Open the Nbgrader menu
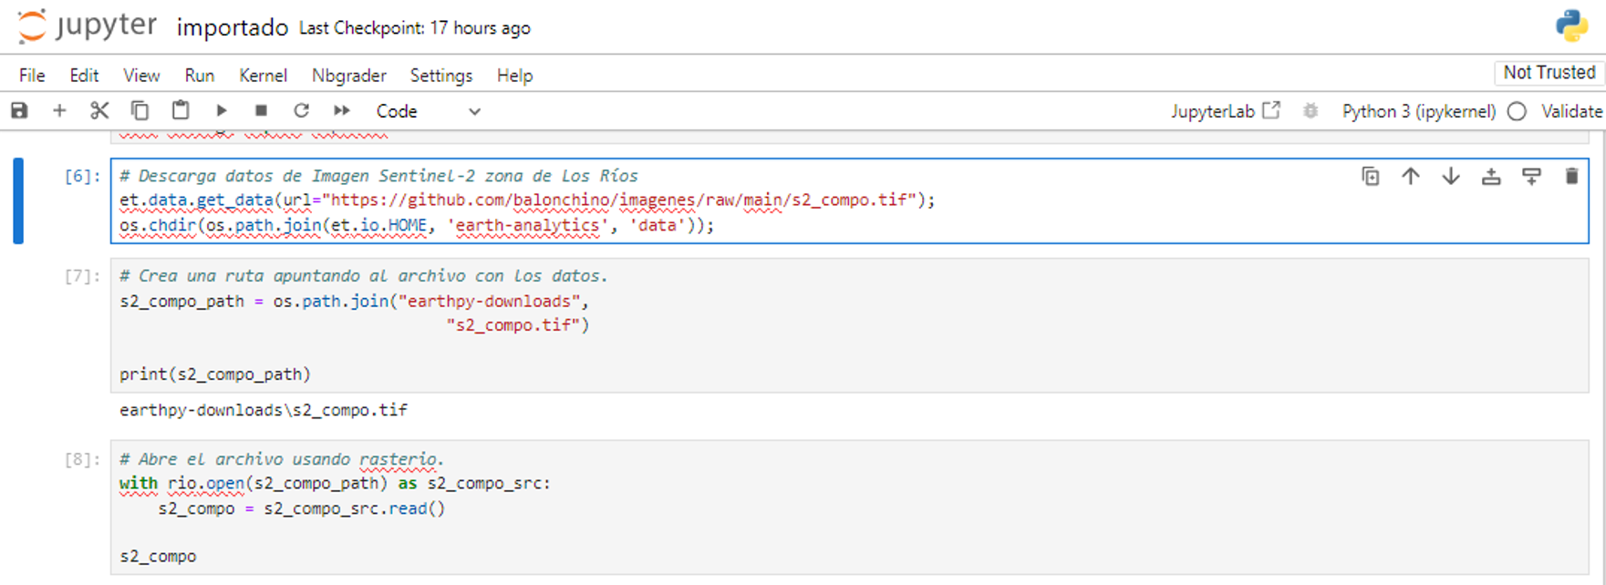This screenshot has width=1606, height=585. pos(348,76)
